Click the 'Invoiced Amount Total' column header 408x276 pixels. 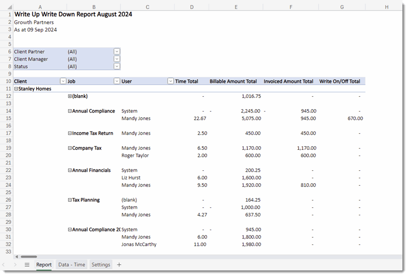point(289,81)
